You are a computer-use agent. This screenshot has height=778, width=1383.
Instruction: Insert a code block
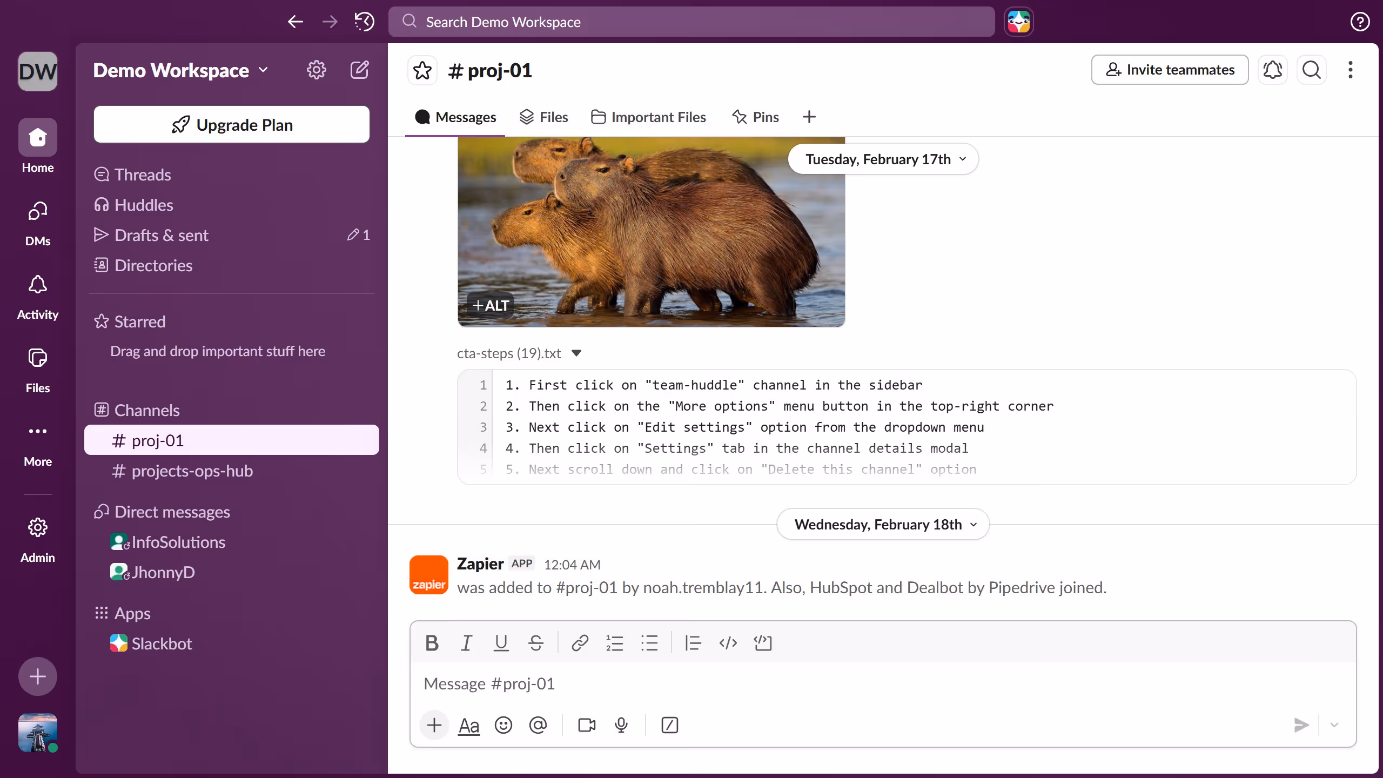pos(763,643)
